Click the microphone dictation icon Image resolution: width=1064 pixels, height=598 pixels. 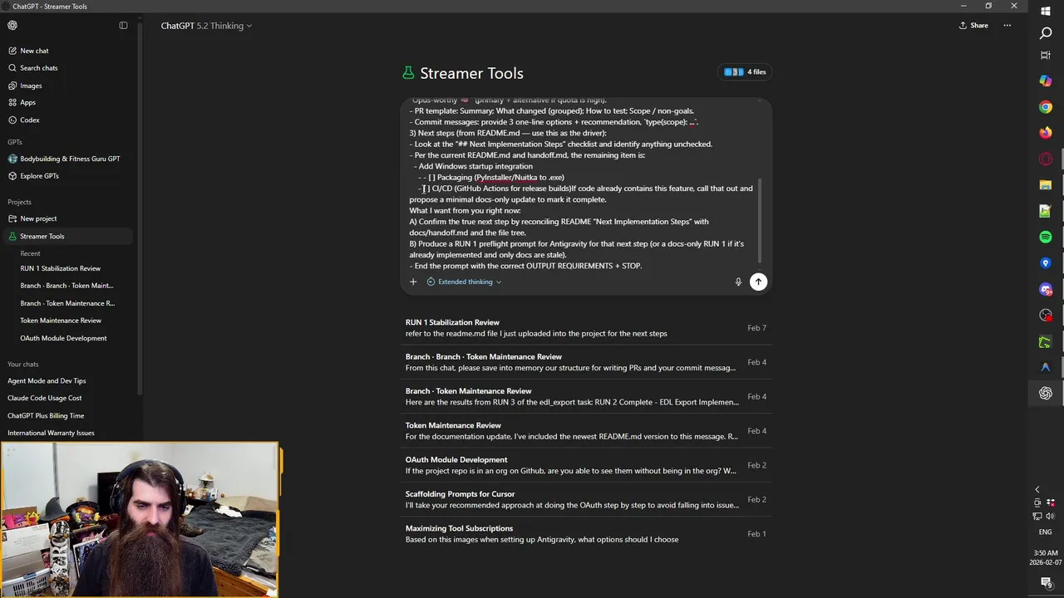(738, 282)
